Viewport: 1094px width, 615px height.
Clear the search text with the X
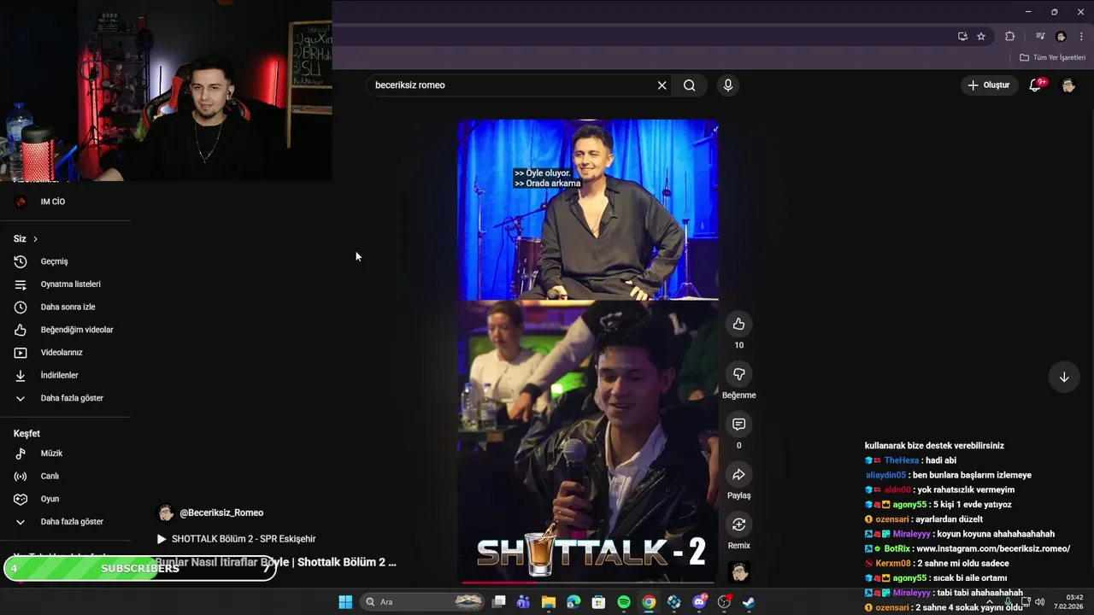(x=662, y=85)
